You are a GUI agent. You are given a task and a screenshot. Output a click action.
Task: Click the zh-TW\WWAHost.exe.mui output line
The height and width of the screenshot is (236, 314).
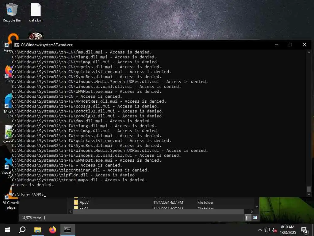coord(87,160)
